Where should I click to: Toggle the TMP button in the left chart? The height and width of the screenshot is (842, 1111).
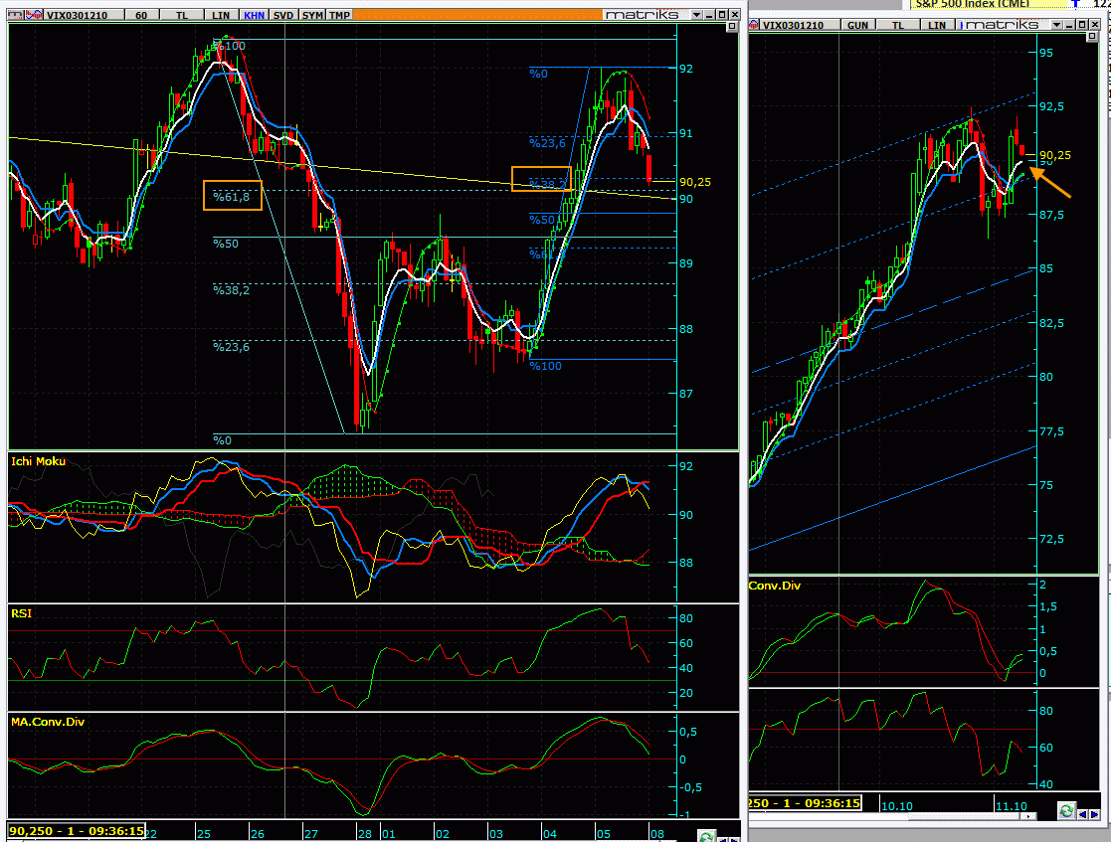click(339, 15)
